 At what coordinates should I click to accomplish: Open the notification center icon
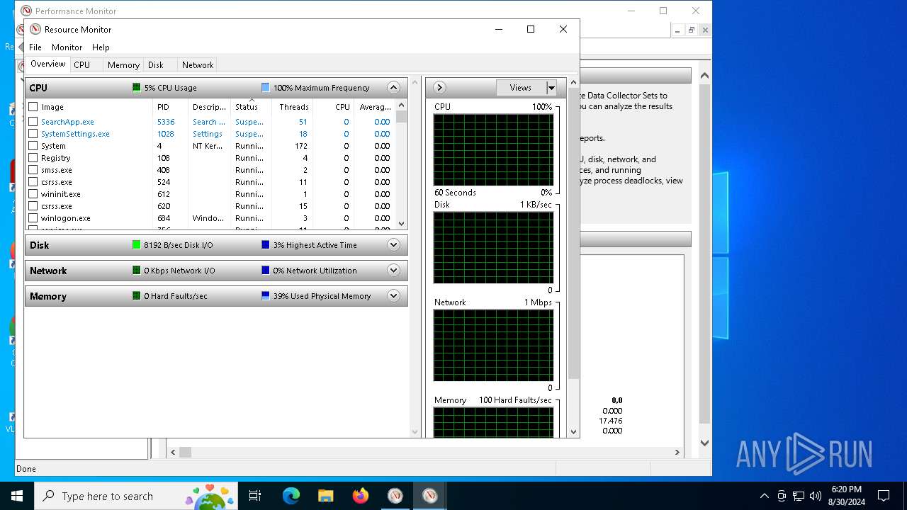(884, 496)
